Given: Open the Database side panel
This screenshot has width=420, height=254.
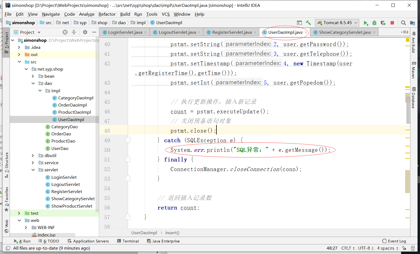Looking at the screenshot, I should coord(414,97).
